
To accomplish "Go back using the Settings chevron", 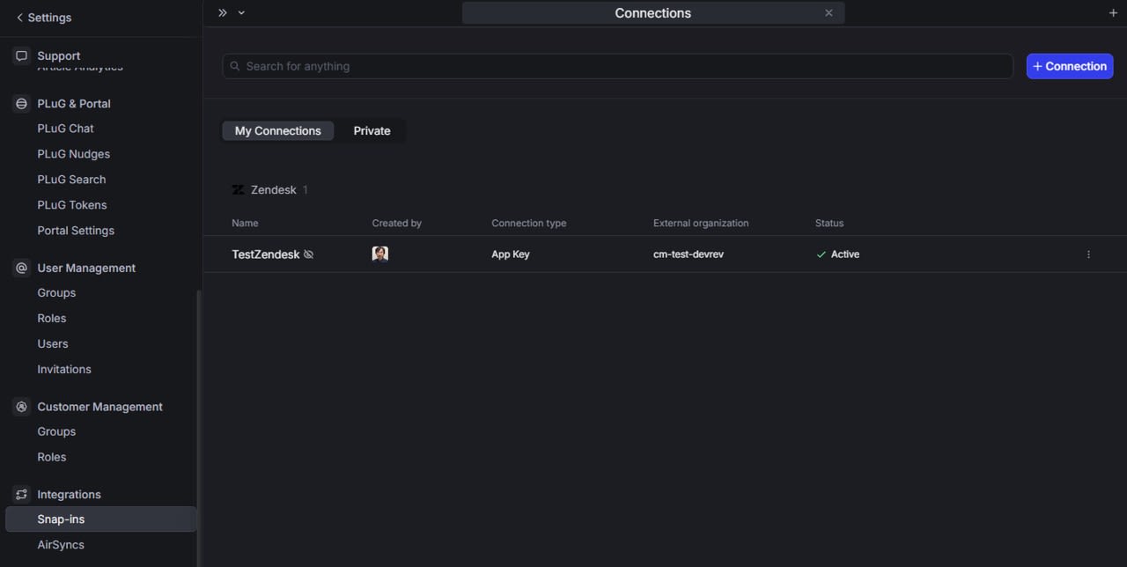I will tap(19, 18).
